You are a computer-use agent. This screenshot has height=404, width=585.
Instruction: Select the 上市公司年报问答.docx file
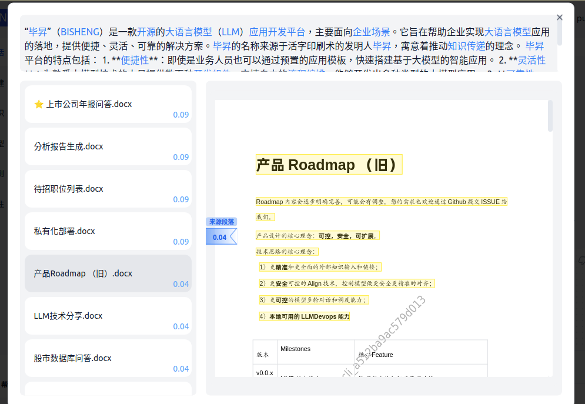pyautogui.click(x=108, y=104)
